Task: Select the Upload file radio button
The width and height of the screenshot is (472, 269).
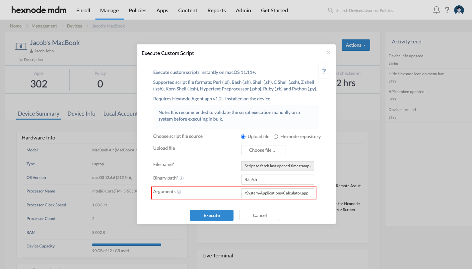Action: [243, 136]
